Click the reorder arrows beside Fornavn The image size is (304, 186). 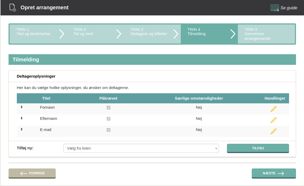(x=22, y=107)
